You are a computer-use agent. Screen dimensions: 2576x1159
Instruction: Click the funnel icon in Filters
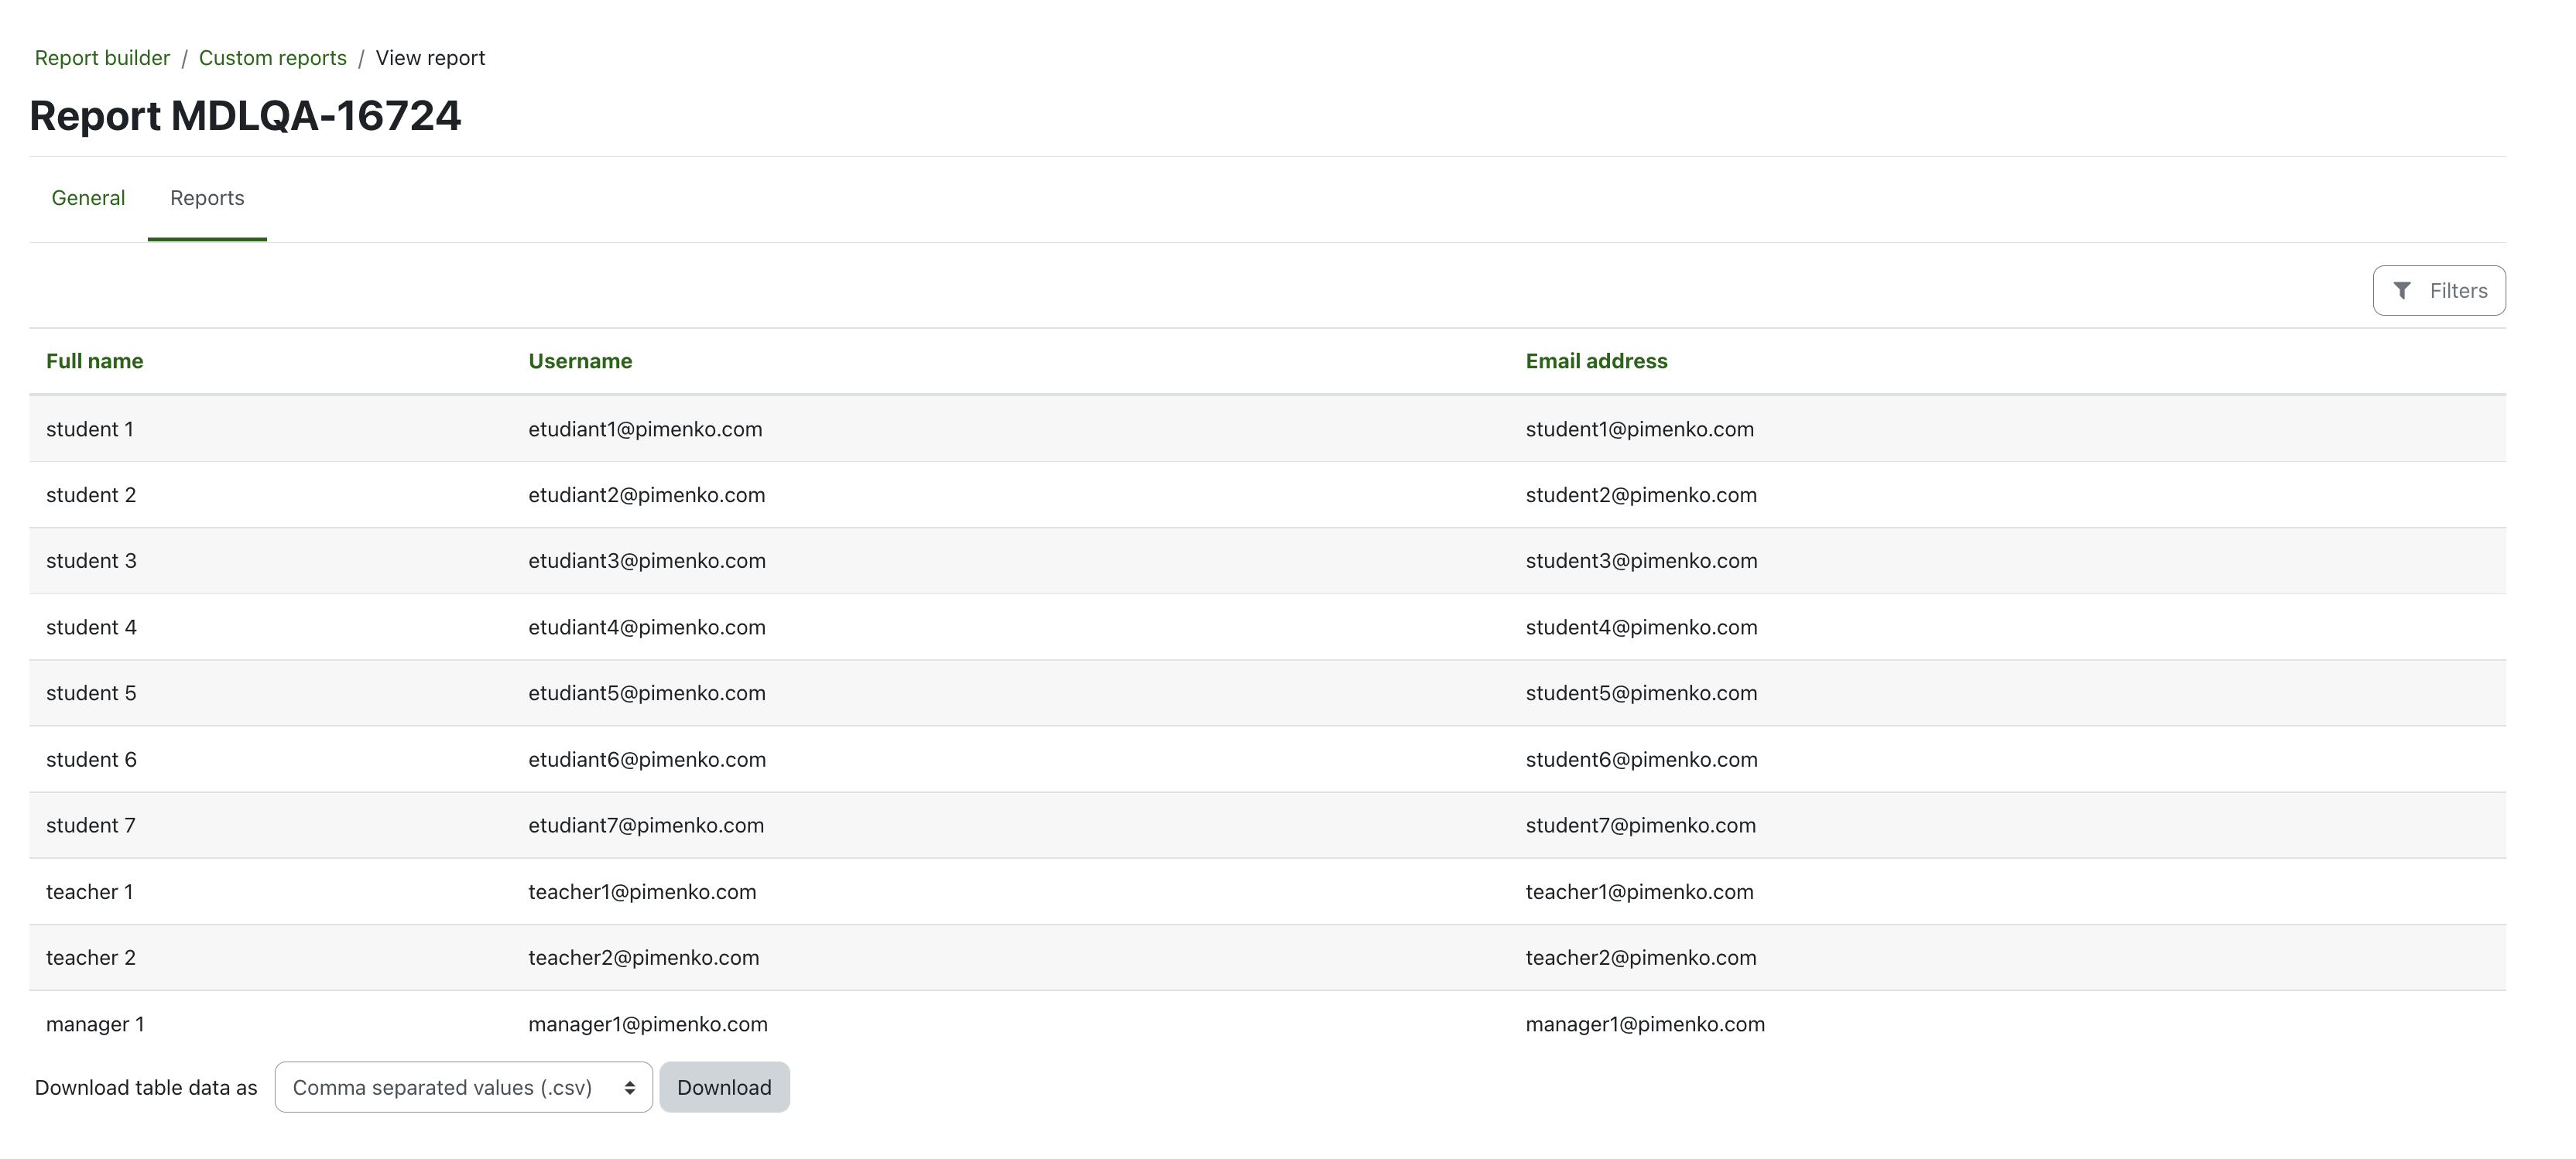pos(2402,291)
